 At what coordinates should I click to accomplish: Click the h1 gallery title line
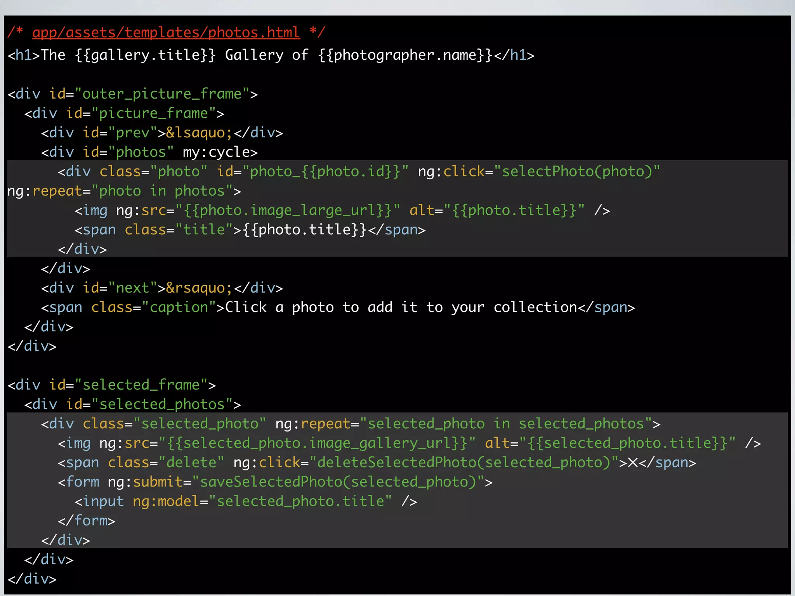271,55
